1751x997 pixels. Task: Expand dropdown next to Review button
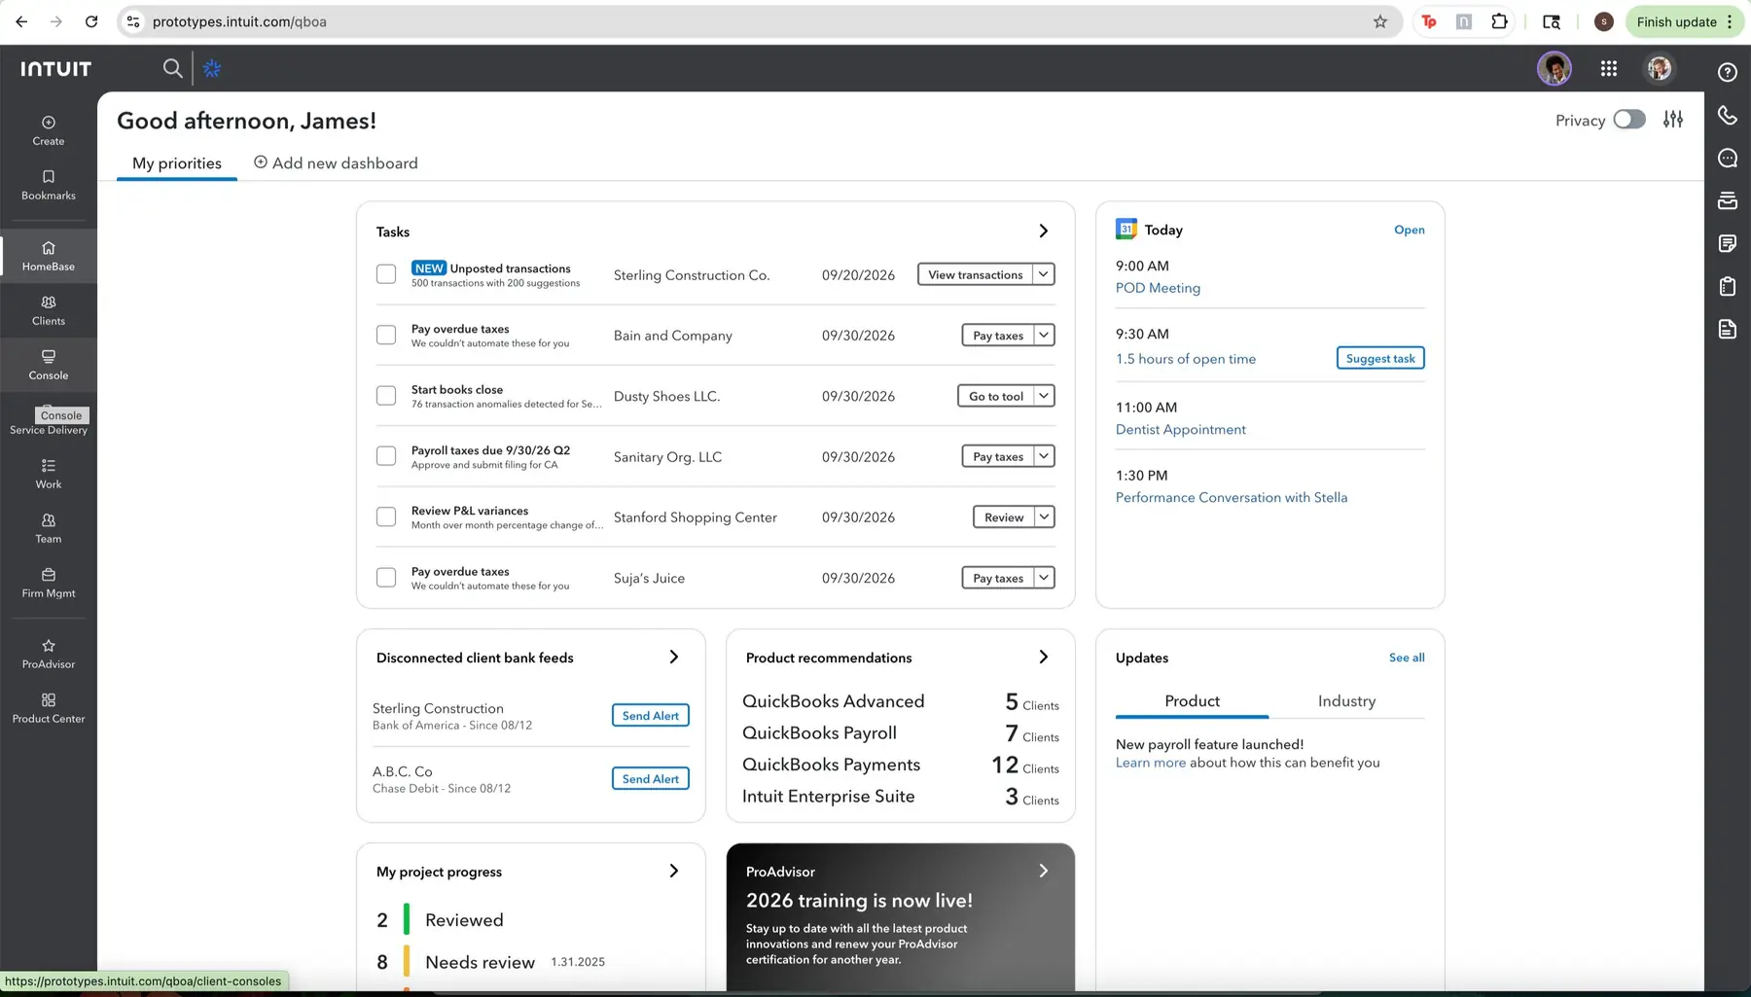pyautogui.click(x=1044, y=516)
